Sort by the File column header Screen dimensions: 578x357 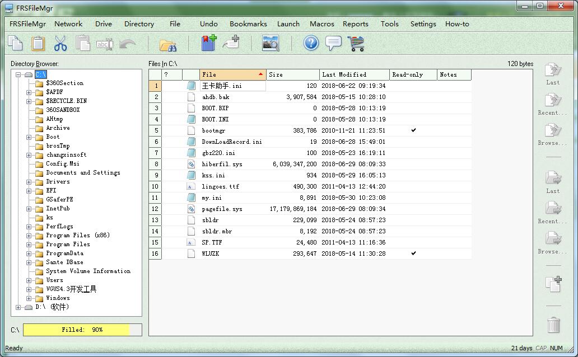(232, 74)
